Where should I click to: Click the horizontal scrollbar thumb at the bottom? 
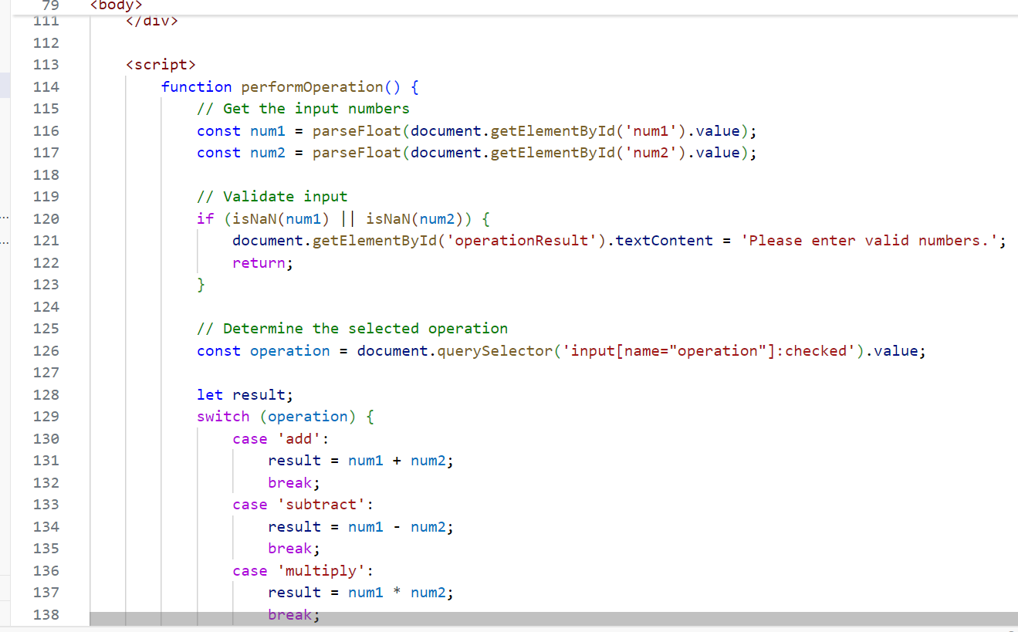[x=553, y=618]
